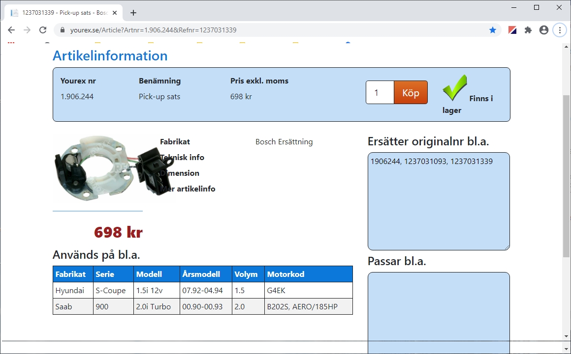Select the 1237031339 Pick-up sats tab
This screenshot has width=571, height=354.
tap(59, 13)
